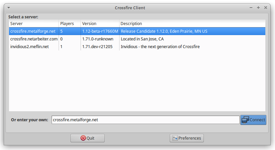This screenshot has height=150, width=275.
Task: Minimize the Crossfire Client window
Action: point(251,8)
